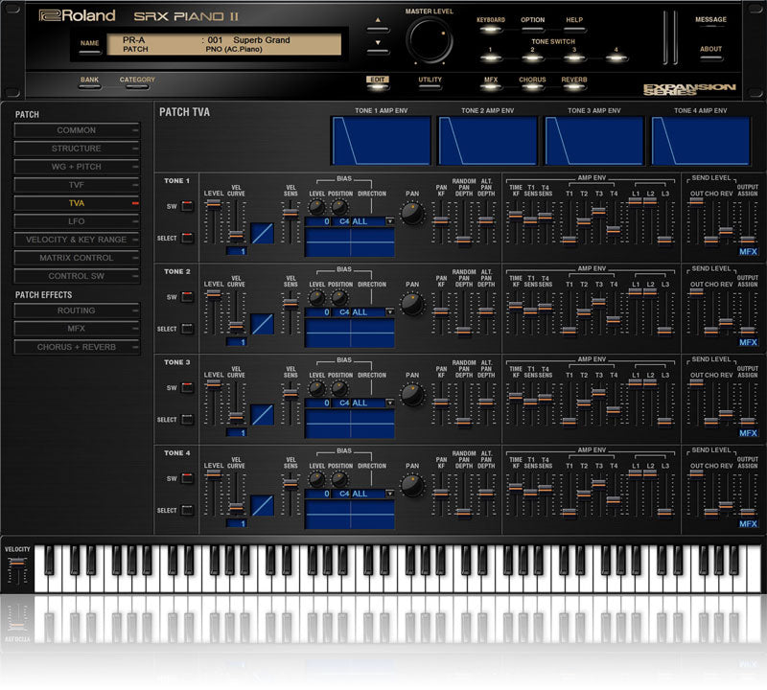
Task: Open the Category selector
Action: pos(137,86)
